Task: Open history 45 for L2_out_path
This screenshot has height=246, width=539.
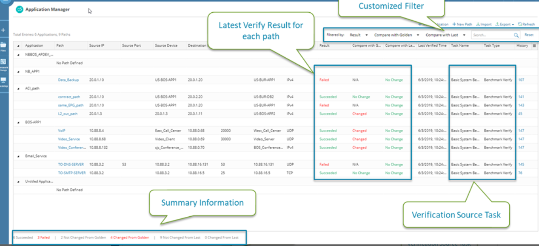Action: click(x=520, y=114)
